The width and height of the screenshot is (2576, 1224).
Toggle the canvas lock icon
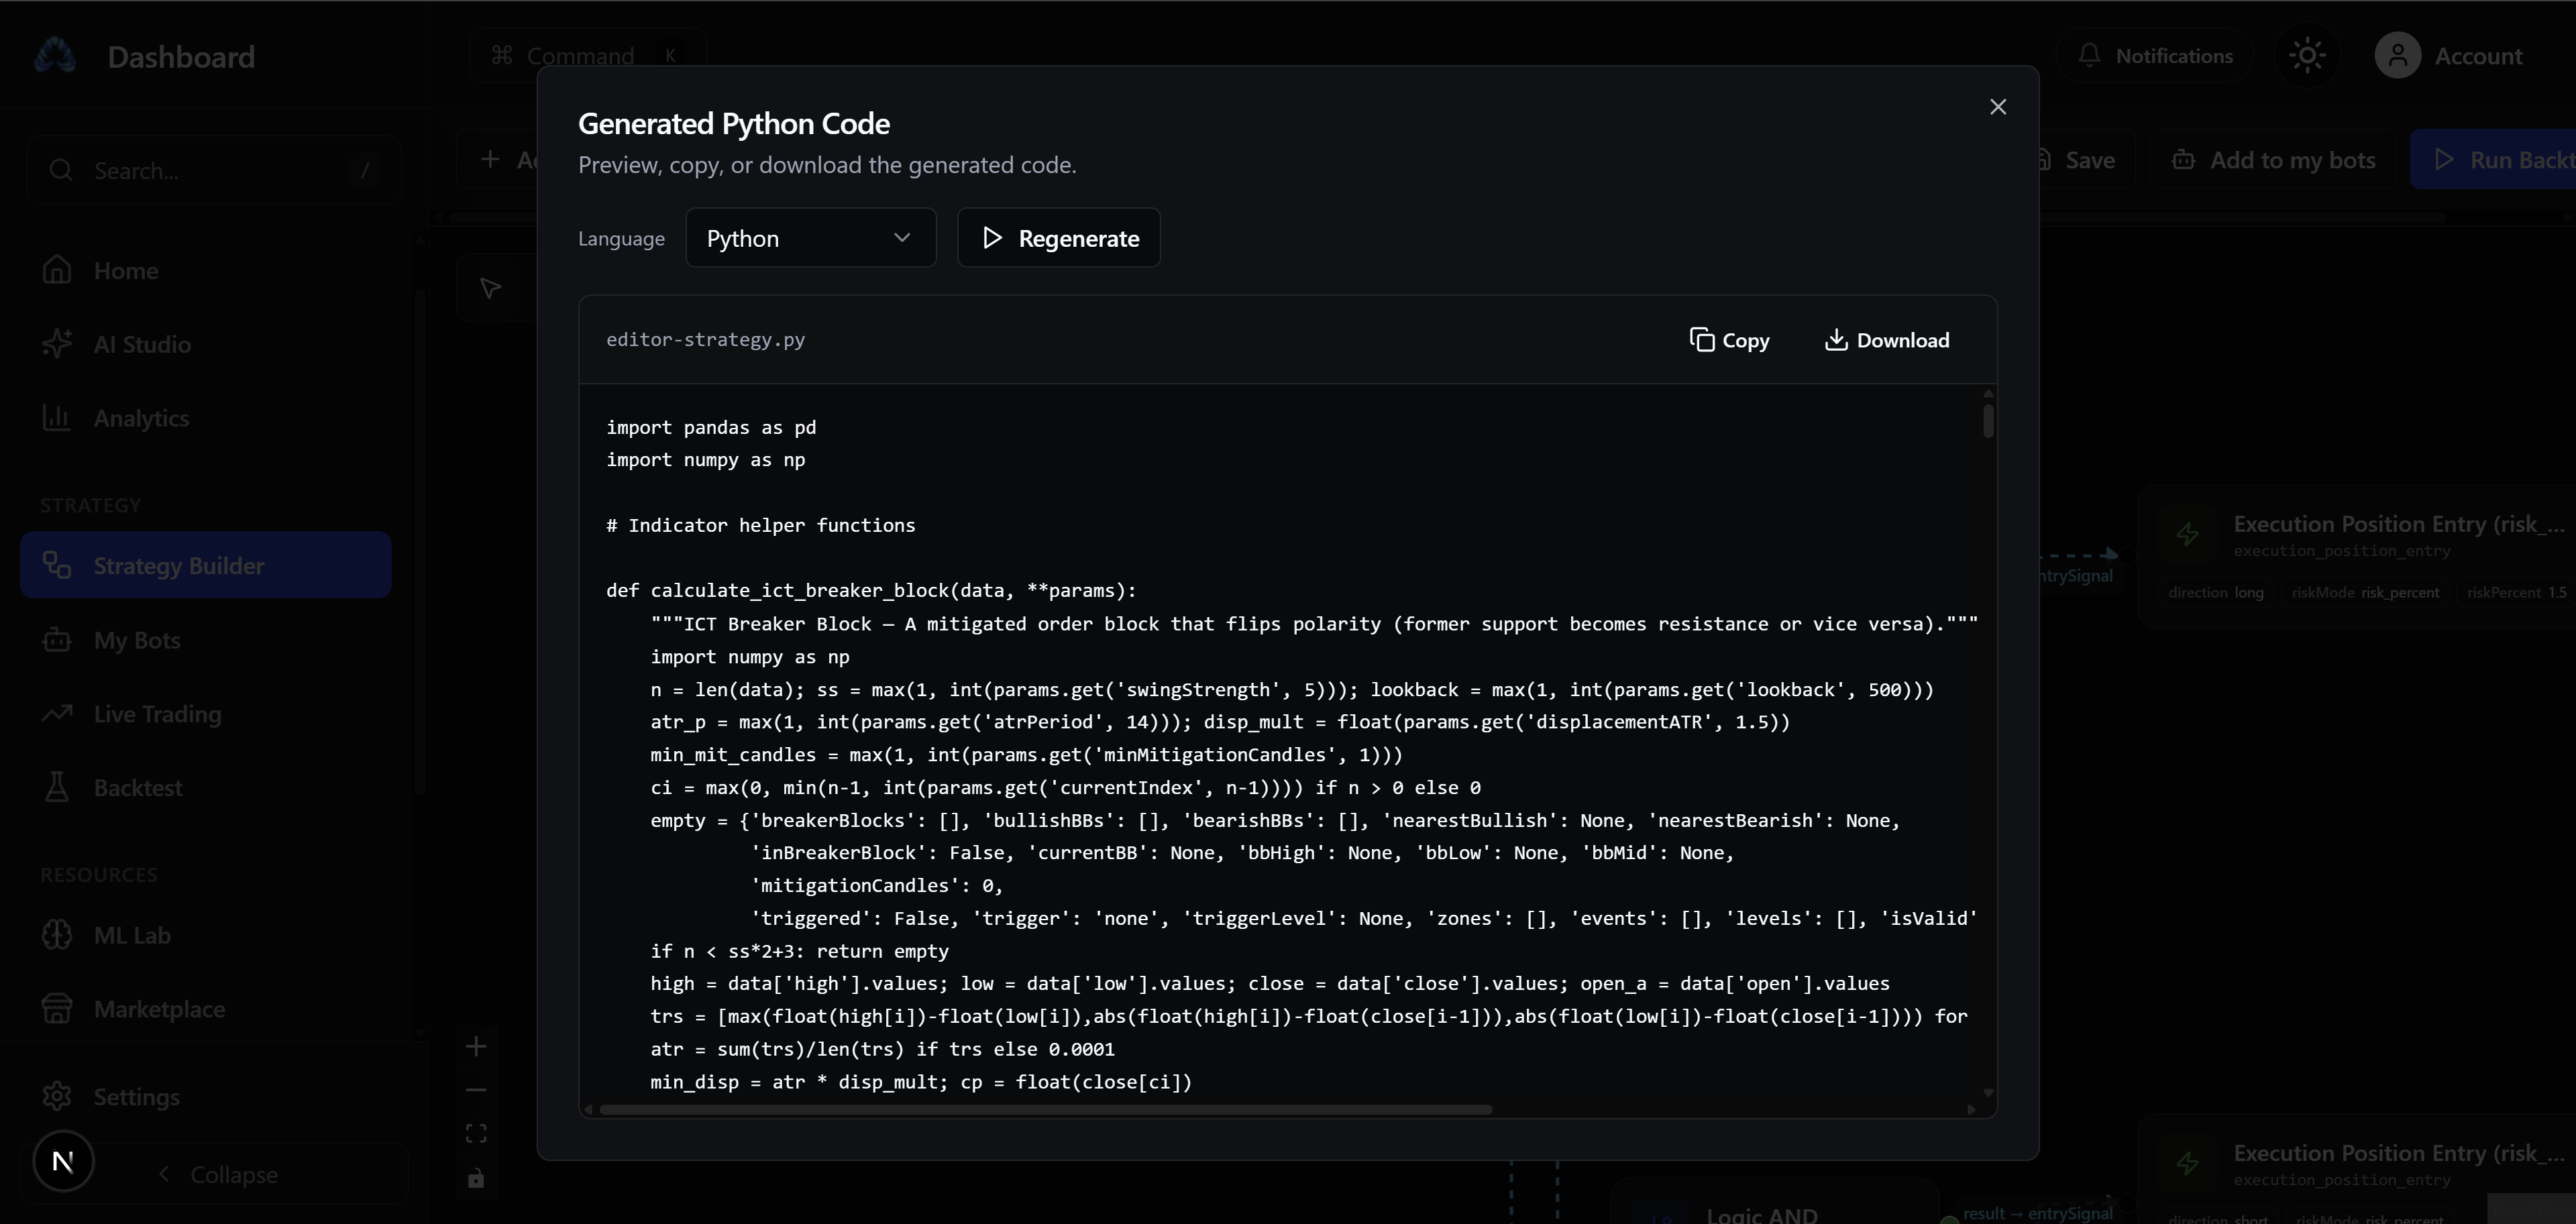[476, 1178]
